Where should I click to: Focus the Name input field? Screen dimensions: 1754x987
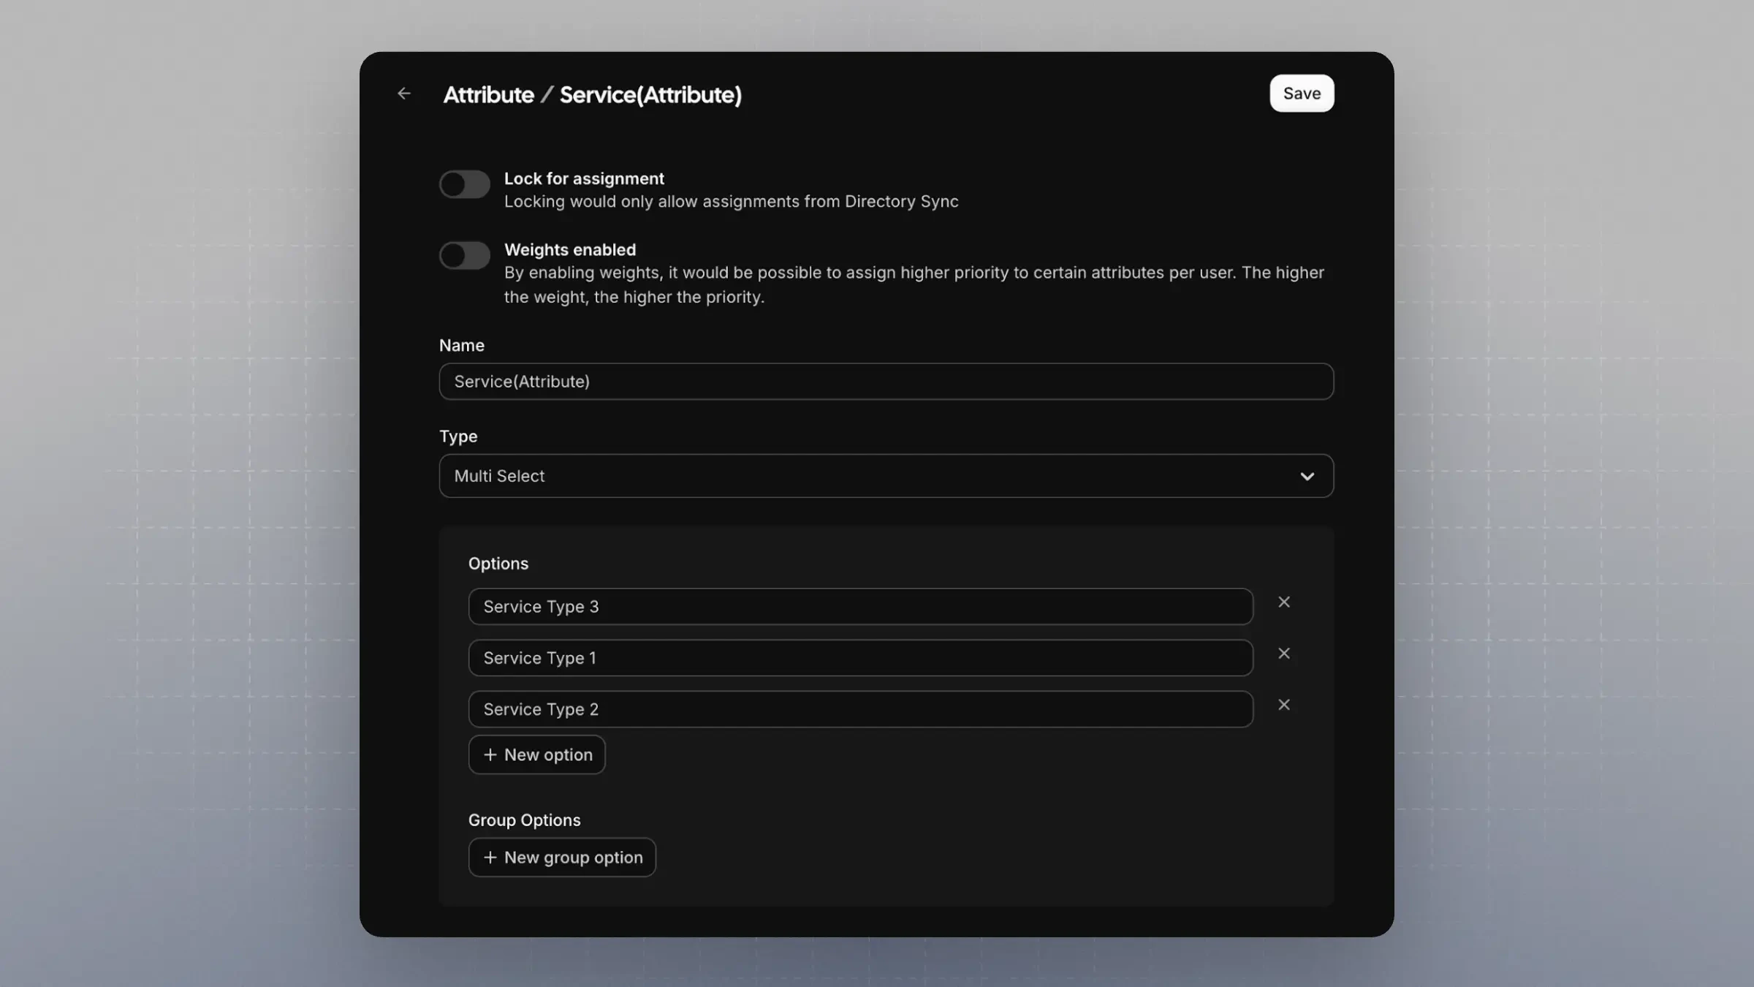tap(886, 382)
